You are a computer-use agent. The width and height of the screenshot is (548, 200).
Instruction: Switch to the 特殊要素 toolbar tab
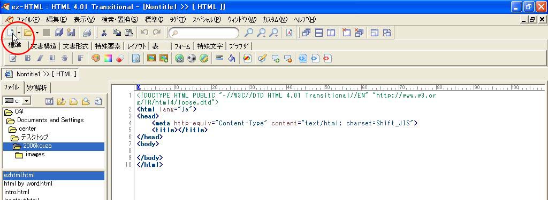[108, 46]
